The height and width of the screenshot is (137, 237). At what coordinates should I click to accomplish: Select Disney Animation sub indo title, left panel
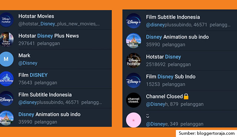tap(49, 114)
